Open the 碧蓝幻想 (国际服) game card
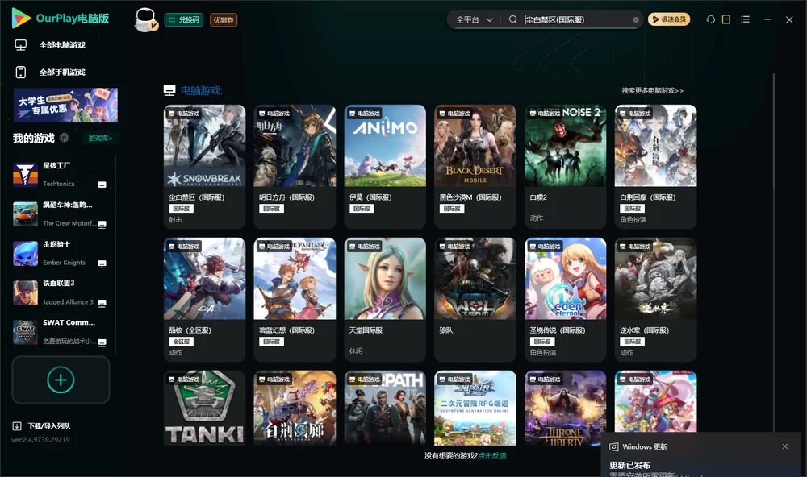Image resolution: width=807 pixels, height=477 pixels. (295, 300)
